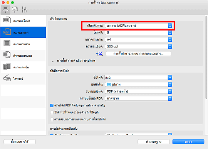The image size is (208, 149).
Task: Open the general settings tools tab icon
Action: [x=24, y=10]
